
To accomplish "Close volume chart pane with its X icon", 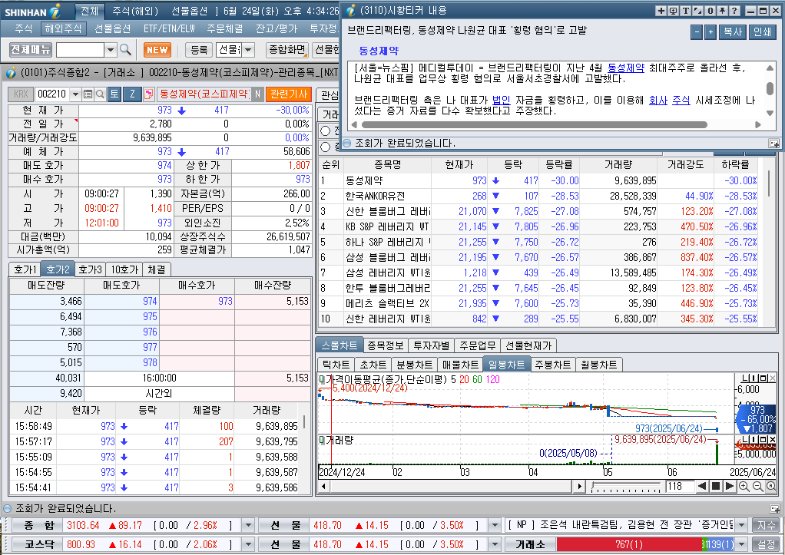I will point(773,439).
